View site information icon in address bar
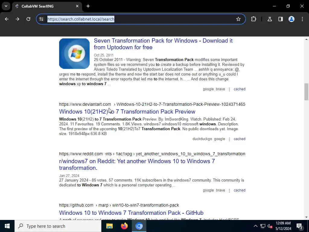This screenshot has width=309, height=232. (x=41, y=19)
